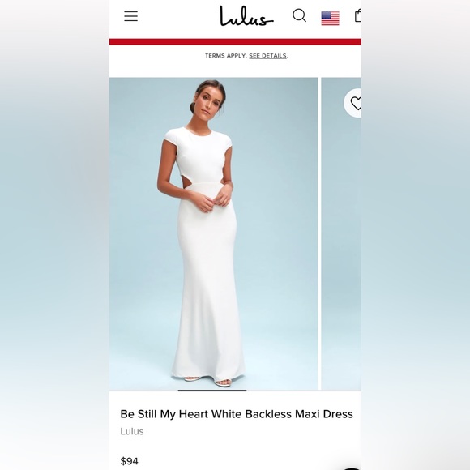Open the hamburger navigation menu
The image size is (470, 470).
[131, 16]
